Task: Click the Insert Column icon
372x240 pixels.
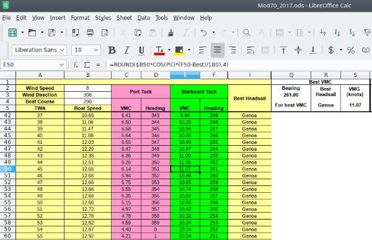Action: 299,32
